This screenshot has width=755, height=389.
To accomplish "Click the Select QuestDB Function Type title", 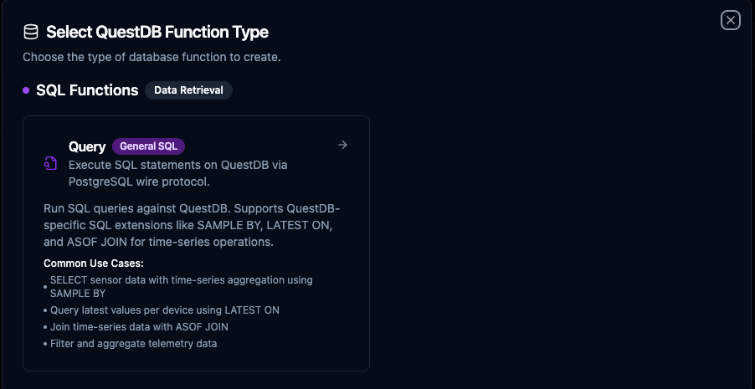I will [157, 33].
